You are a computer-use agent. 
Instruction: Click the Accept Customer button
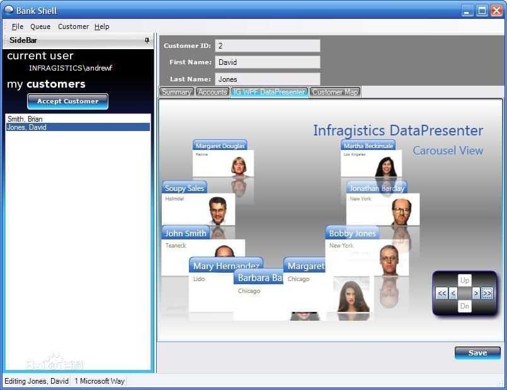(x=67, y=101)
